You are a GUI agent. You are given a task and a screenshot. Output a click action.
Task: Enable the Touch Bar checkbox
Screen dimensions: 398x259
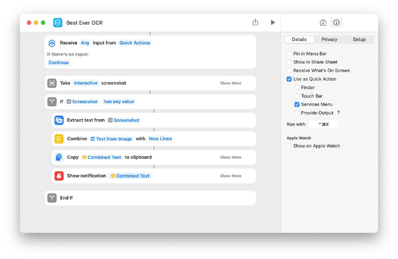pos(297,96)
